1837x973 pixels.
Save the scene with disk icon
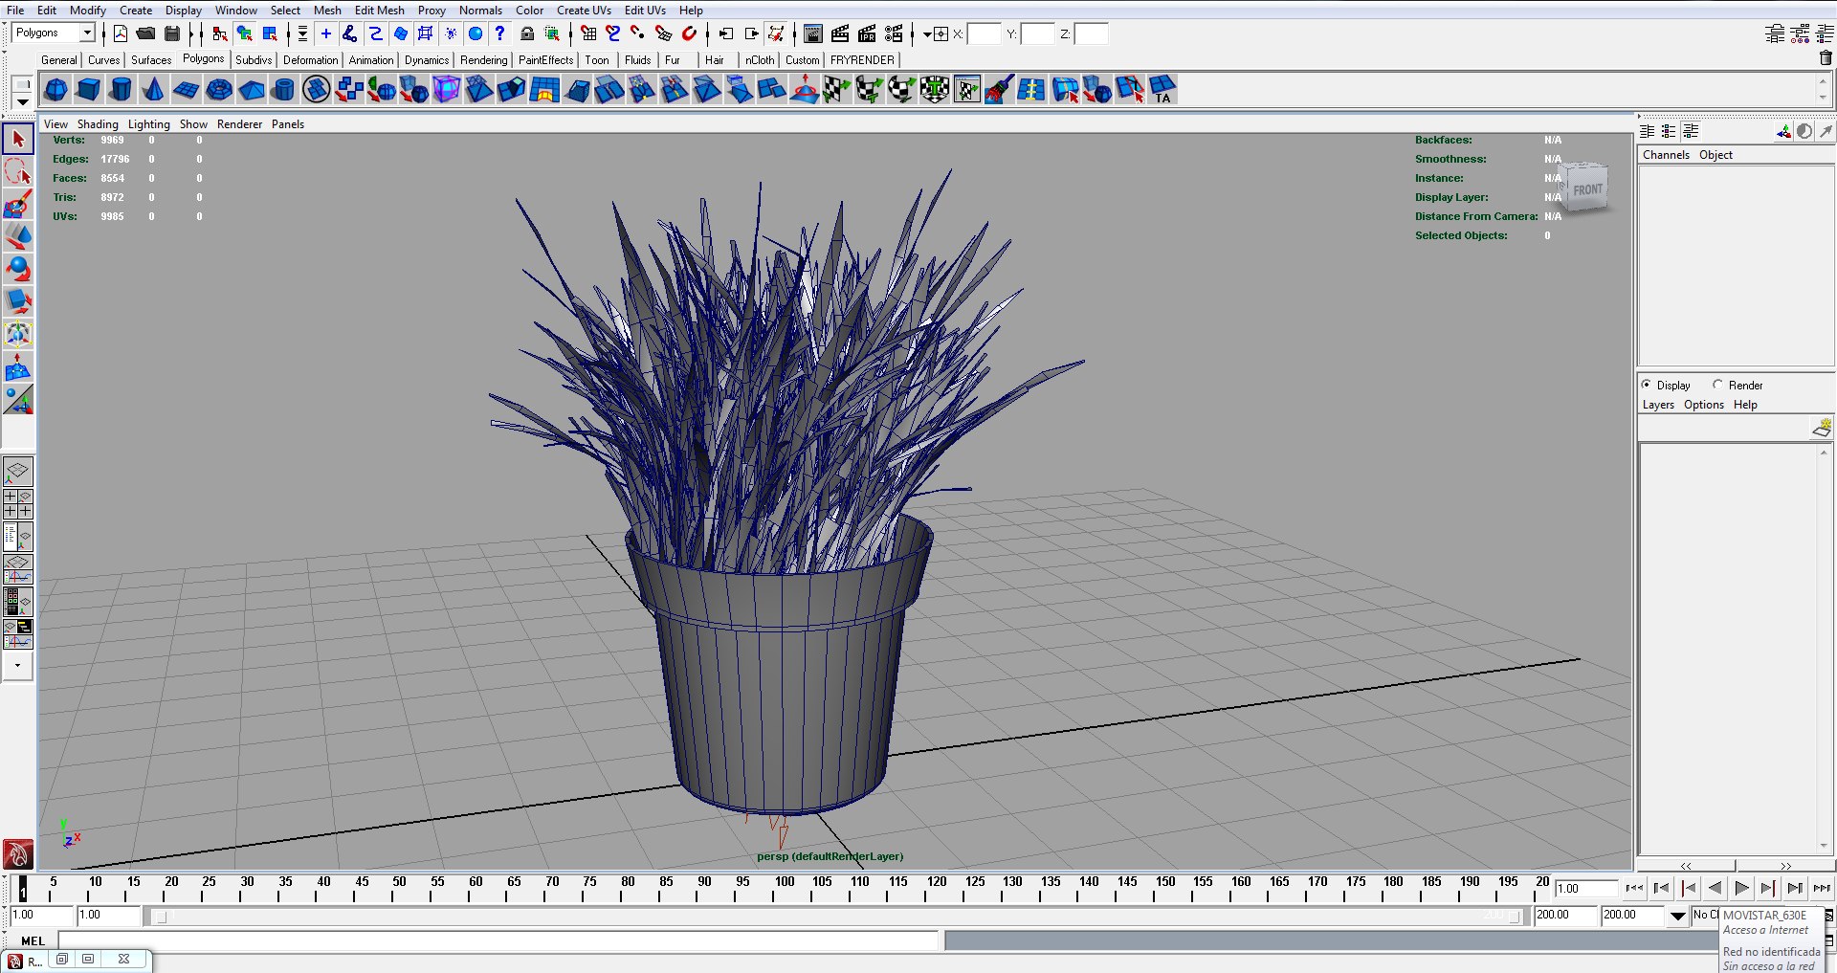click(x=172, y=33)
